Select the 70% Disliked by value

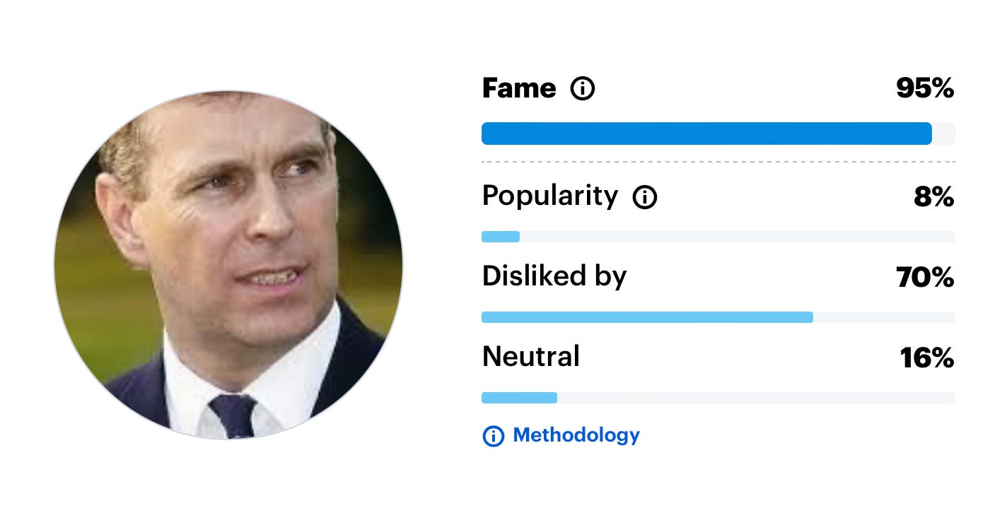(925, 278)
